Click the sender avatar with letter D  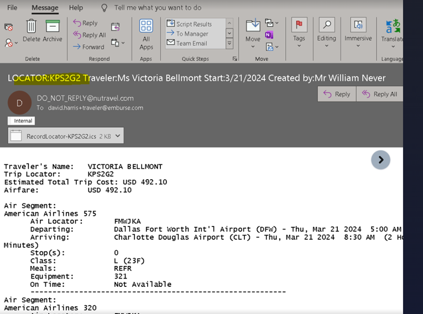pos(19,103)
